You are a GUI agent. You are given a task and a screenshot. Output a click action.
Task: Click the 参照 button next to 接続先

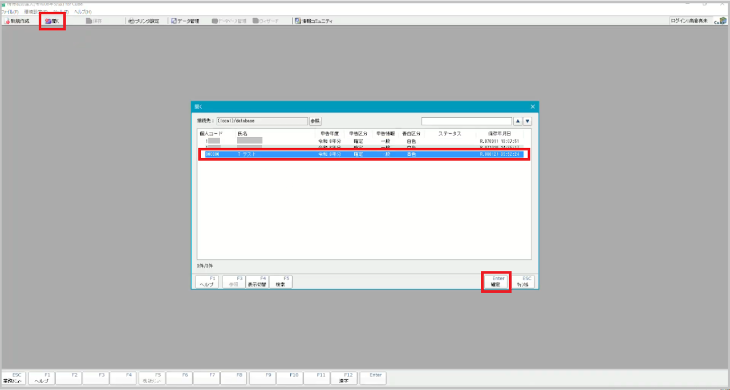tap(315, 121)
